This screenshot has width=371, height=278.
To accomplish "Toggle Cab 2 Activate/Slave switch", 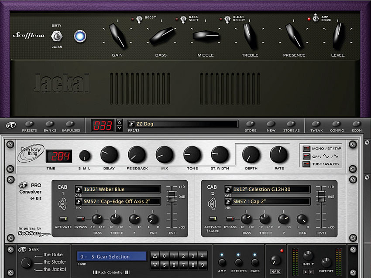I will [x=213, y=219].
